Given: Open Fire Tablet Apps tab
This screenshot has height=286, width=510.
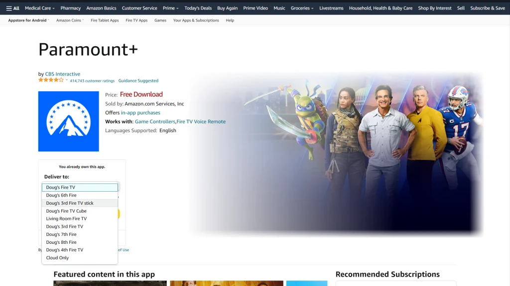Looking at the screenshot, I should coord(105,20).
